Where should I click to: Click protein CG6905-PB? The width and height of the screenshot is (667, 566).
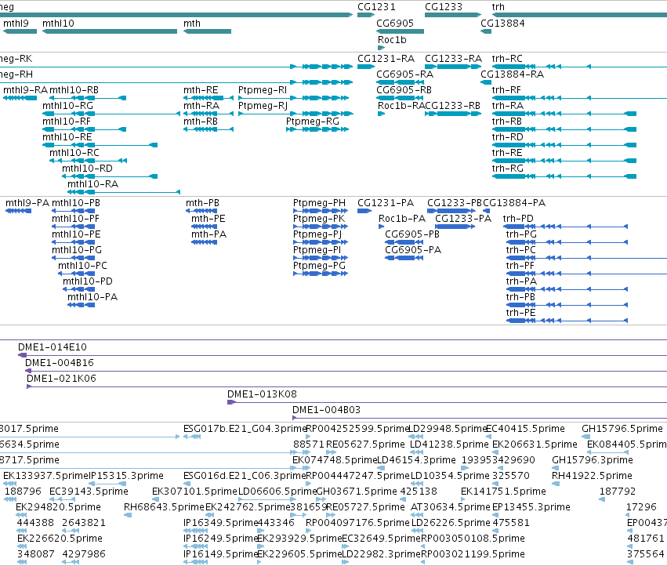412,234
